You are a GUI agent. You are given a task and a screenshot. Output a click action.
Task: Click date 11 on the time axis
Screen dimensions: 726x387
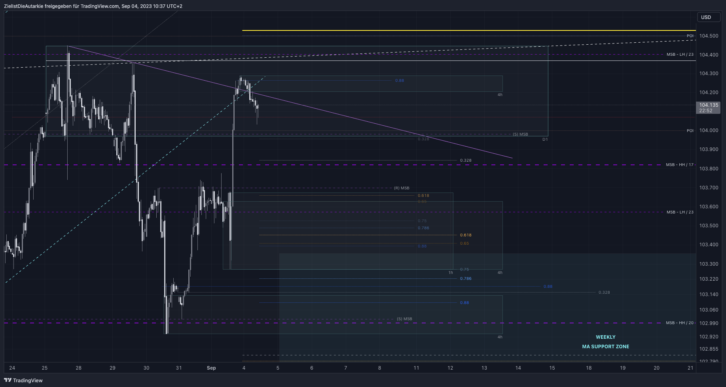416,368
